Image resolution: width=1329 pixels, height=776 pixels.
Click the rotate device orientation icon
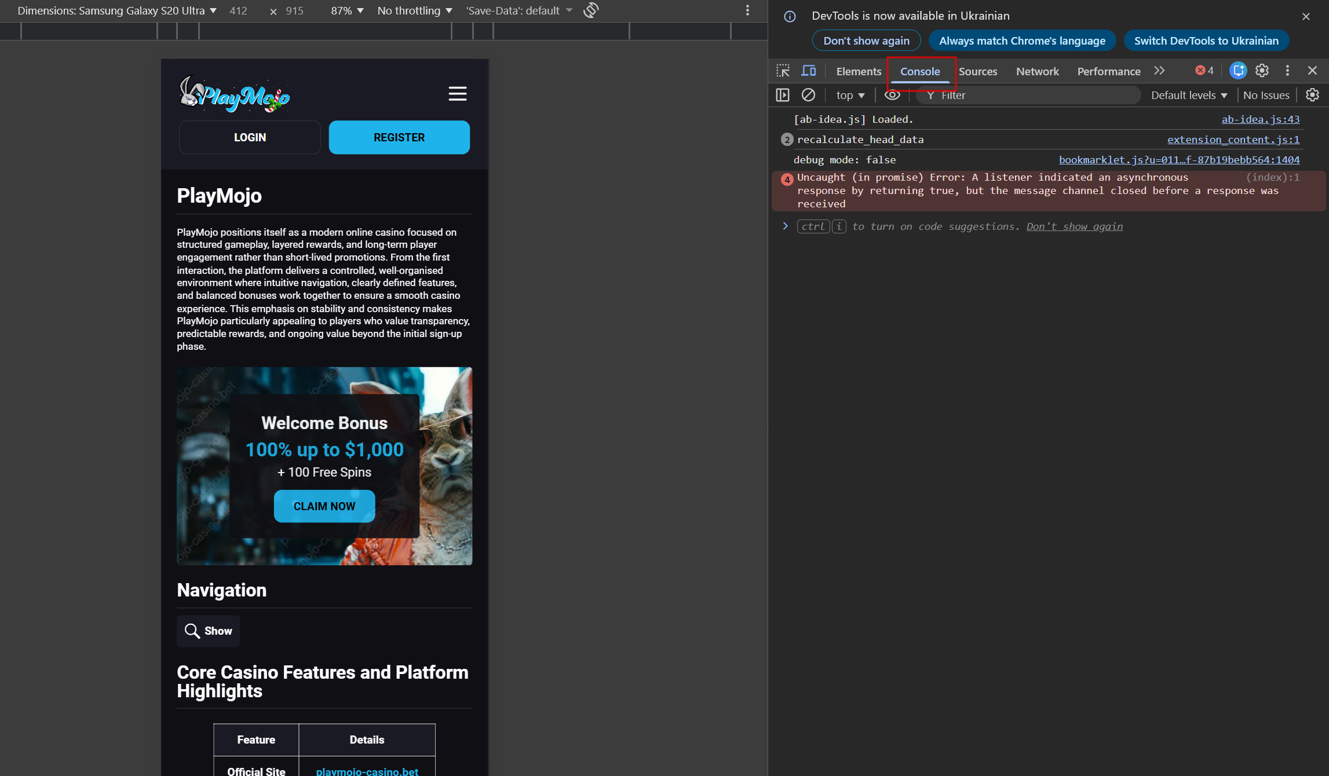591,10
